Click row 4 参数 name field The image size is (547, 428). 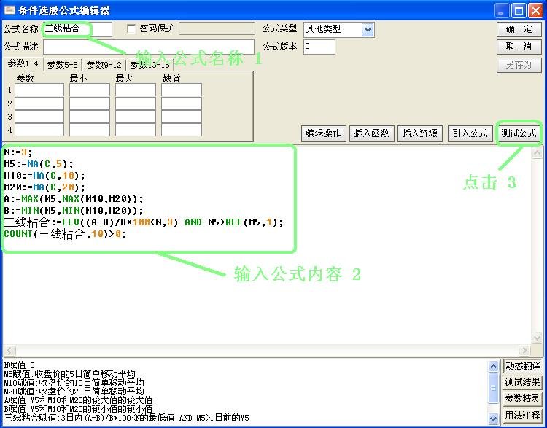click(39, 130)
